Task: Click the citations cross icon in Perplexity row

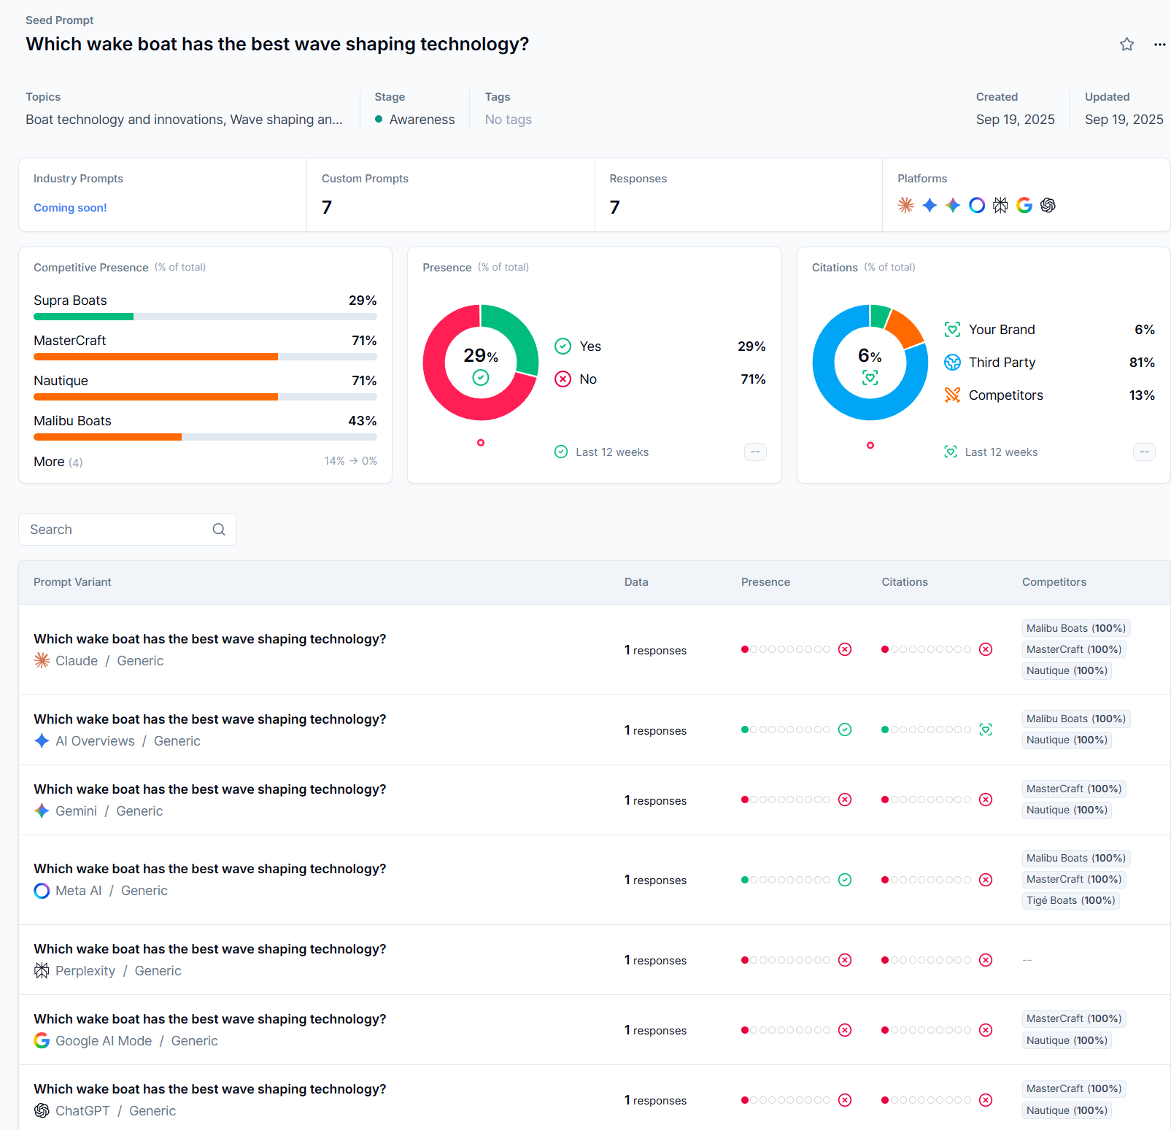Action: coord(986,960)
